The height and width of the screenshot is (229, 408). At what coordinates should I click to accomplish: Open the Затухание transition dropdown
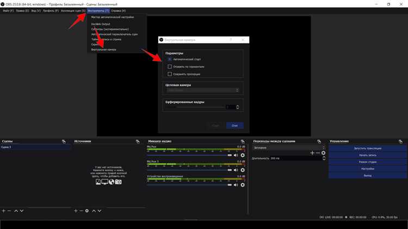click(288, 147)
